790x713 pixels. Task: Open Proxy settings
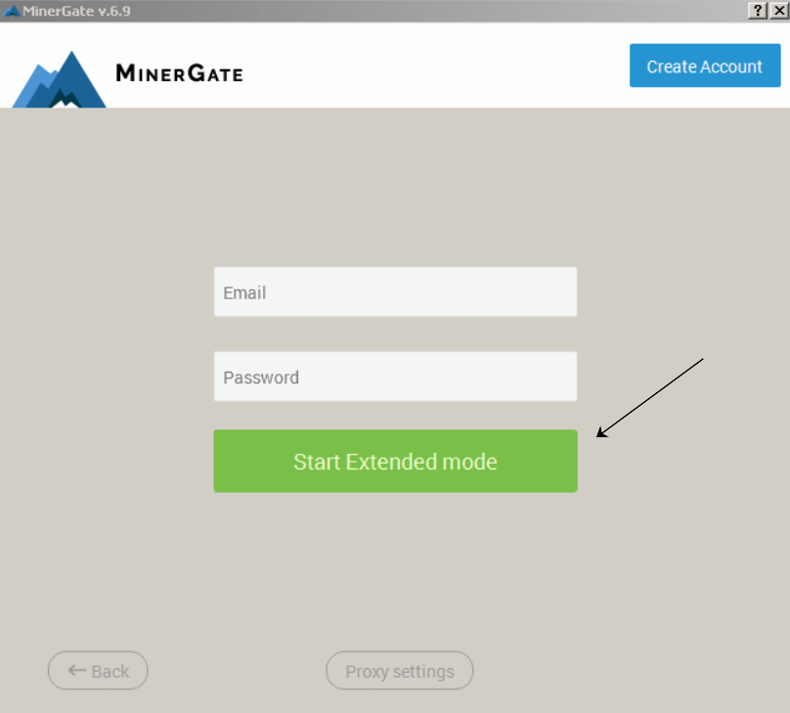coord(400,671)
